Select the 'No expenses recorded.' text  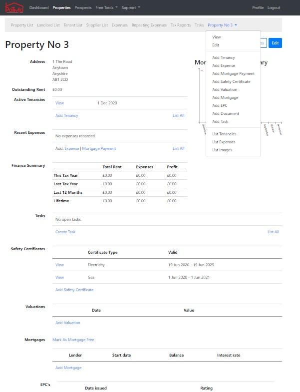75,136
